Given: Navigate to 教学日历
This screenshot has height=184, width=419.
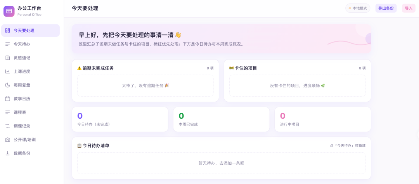Looking at the screenshot, I should (x=31, y=99).
